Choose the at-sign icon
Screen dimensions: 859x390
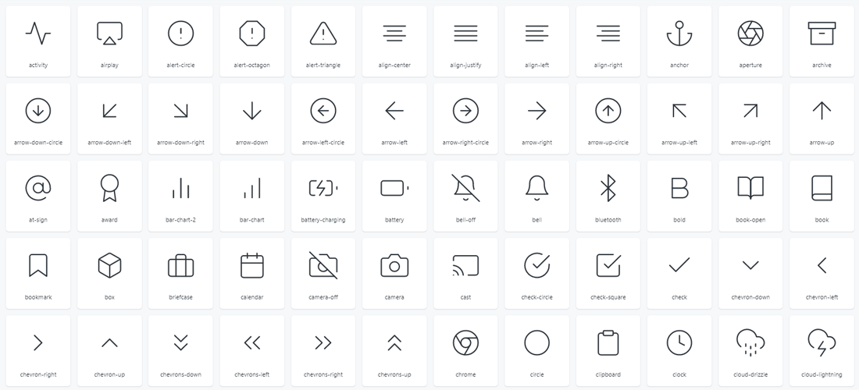coord(38,188)
